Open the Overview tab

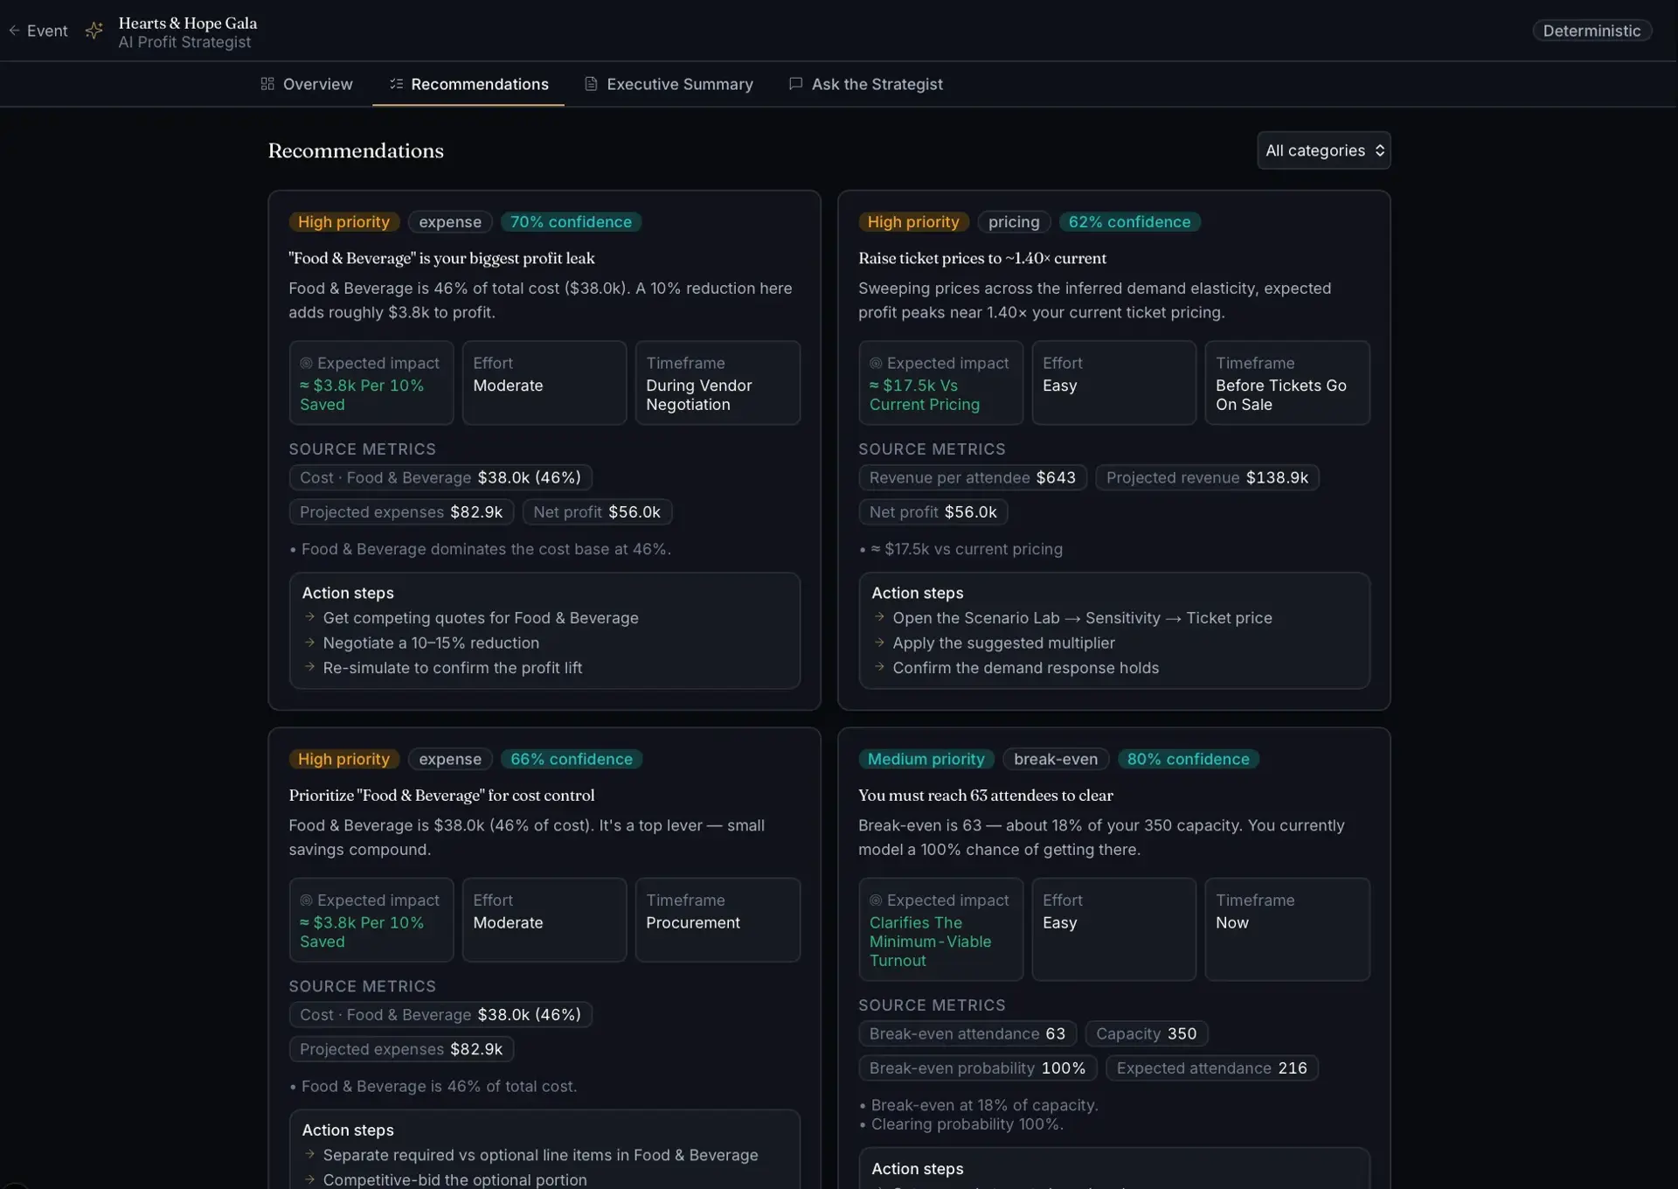(307, 84)
